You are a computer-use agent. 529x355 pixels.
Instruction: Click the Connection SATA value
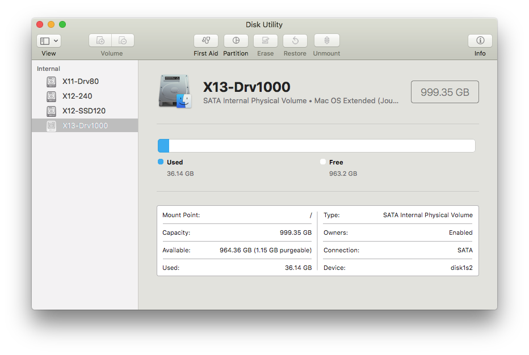(465, 250)
